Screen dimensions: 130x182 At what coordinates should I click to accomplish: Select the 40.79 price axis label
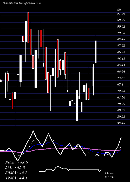coord(121,104)
